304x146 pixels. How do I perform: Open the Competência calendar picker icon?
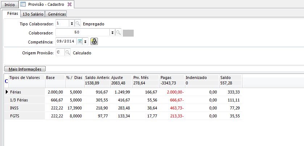[x=80, y=41]
